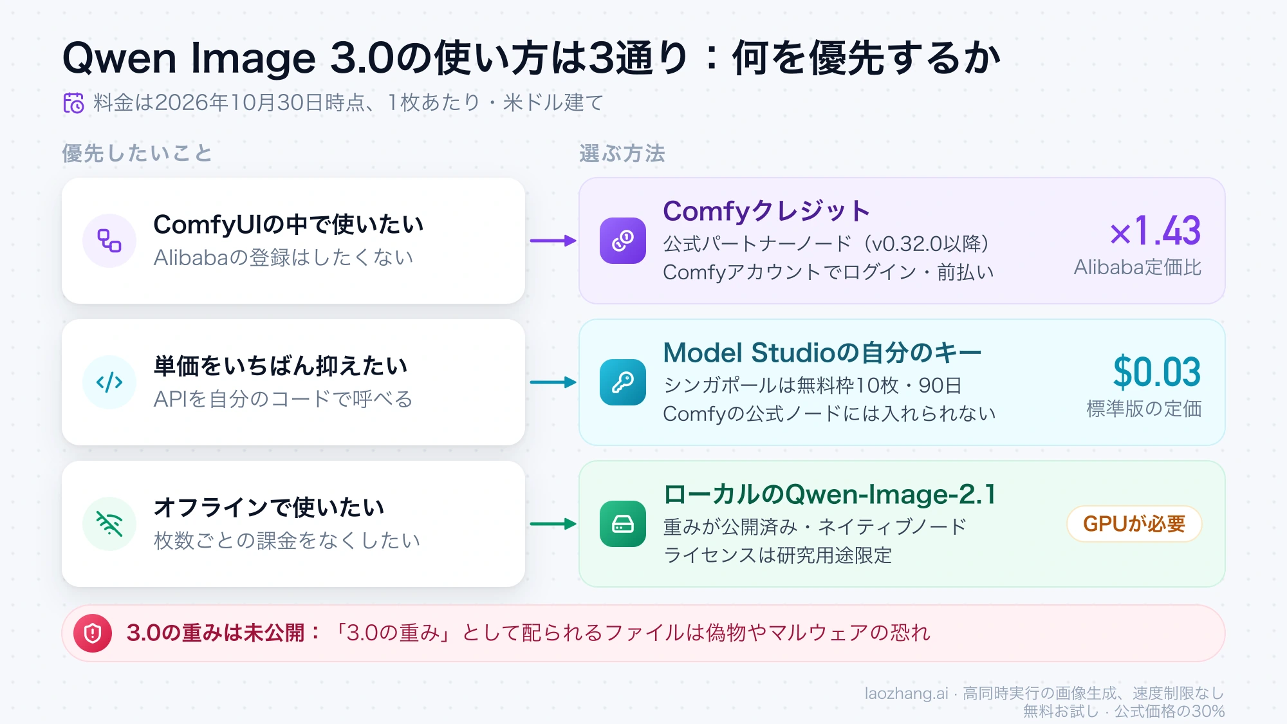Click the bold warning 3.0の重みは未公開：

point(224,633)
